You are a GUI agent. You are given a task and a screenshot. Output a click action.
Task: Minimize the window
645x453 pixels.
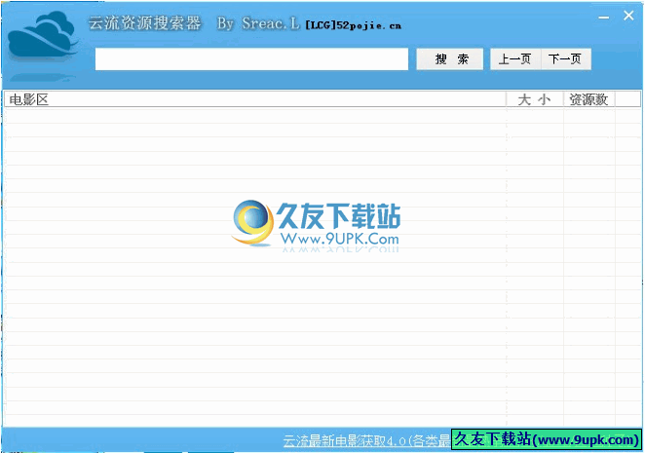603,18
